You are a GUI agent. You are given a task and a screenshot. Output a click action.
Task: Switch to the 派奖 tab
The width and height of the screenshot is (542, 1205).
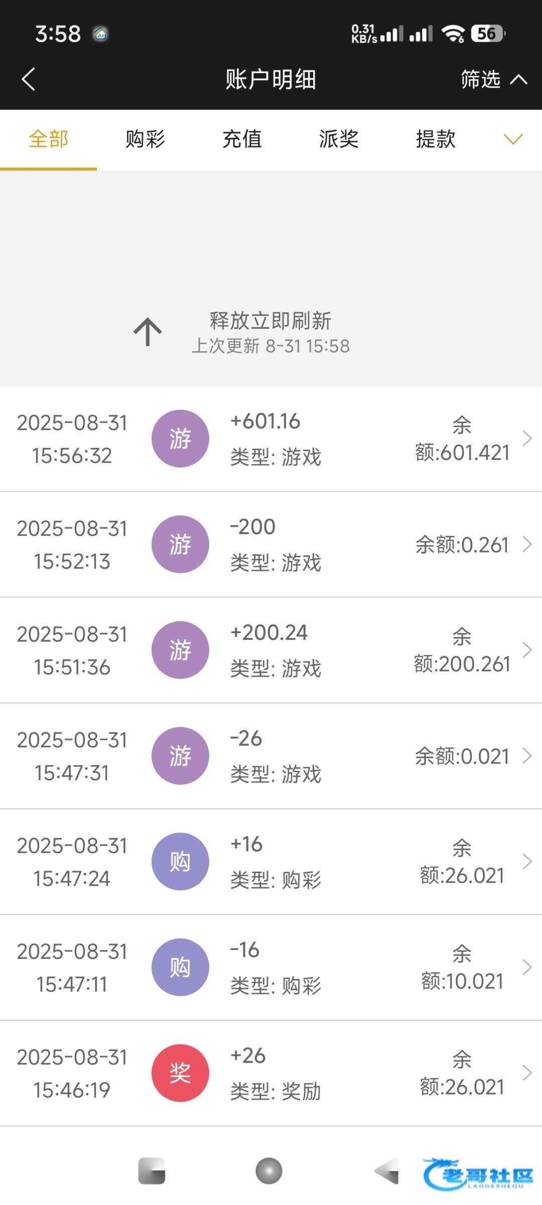click(x=339, y=139)
